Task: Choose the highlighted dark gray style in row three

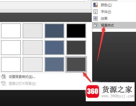Action: pos(76,64)
